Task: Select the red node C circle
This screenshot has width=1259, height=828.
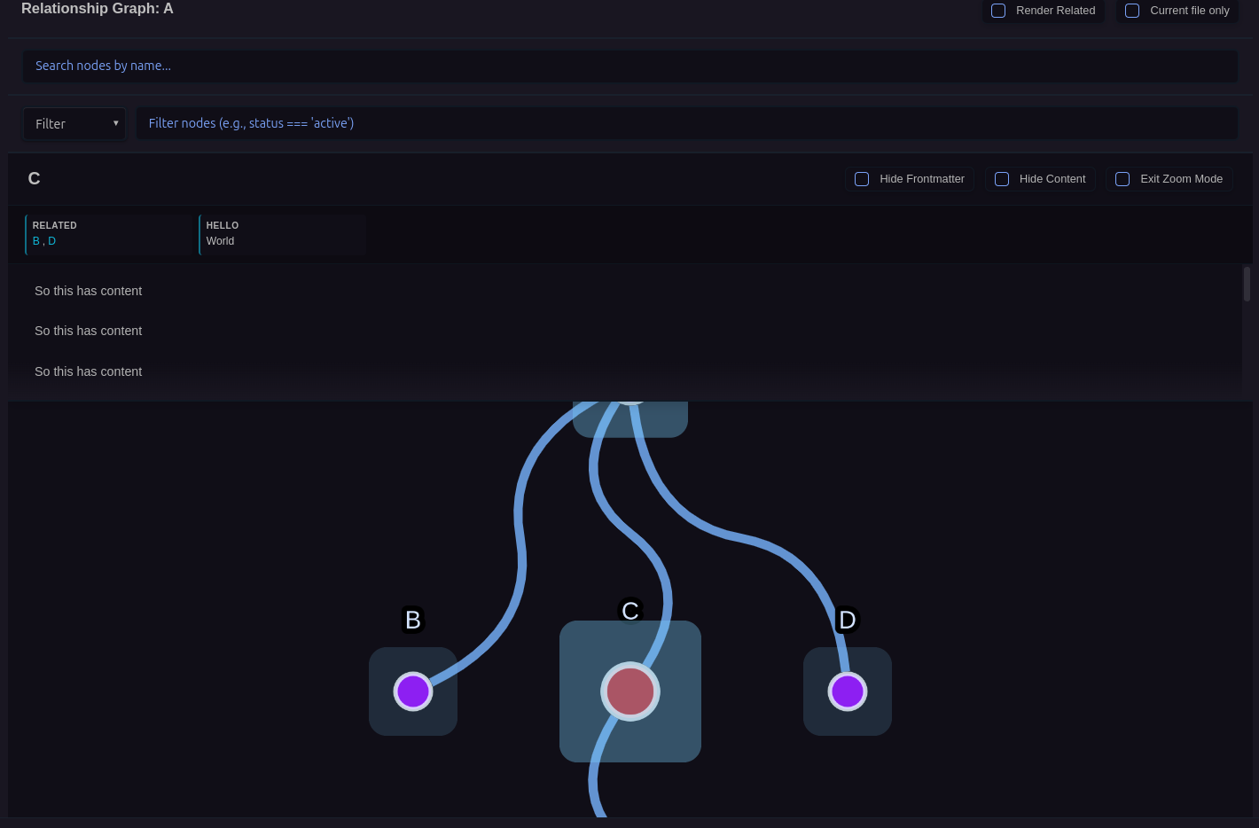Action: pyautogui.click(x=630, y=691)
